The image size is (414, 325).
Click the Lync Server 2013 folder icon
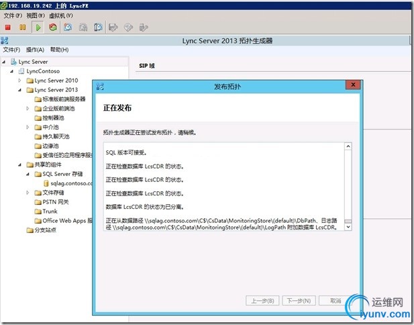click(30, 90)
